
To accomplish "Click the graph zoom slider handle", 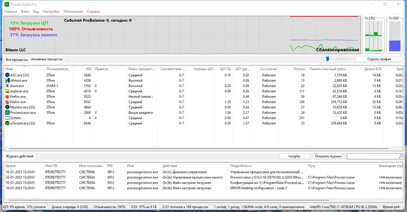I will coord(328,59).
